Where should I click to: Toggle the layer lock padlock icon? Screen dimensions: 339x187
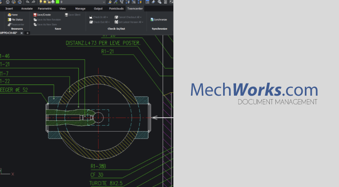[x=49, y=2]
